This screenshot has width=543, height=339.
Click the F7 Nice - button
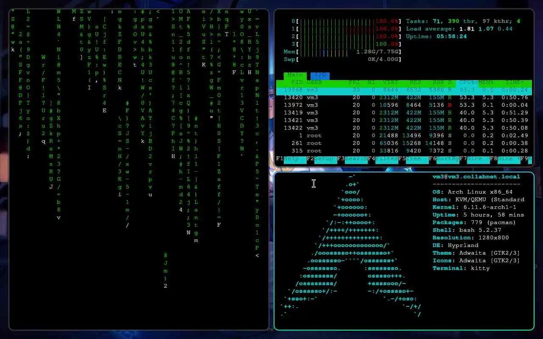(474, 159)
